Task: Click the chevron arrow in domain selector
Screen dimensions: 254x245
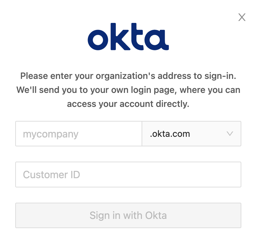Action: pyautogui.click(x=230, y=134)
